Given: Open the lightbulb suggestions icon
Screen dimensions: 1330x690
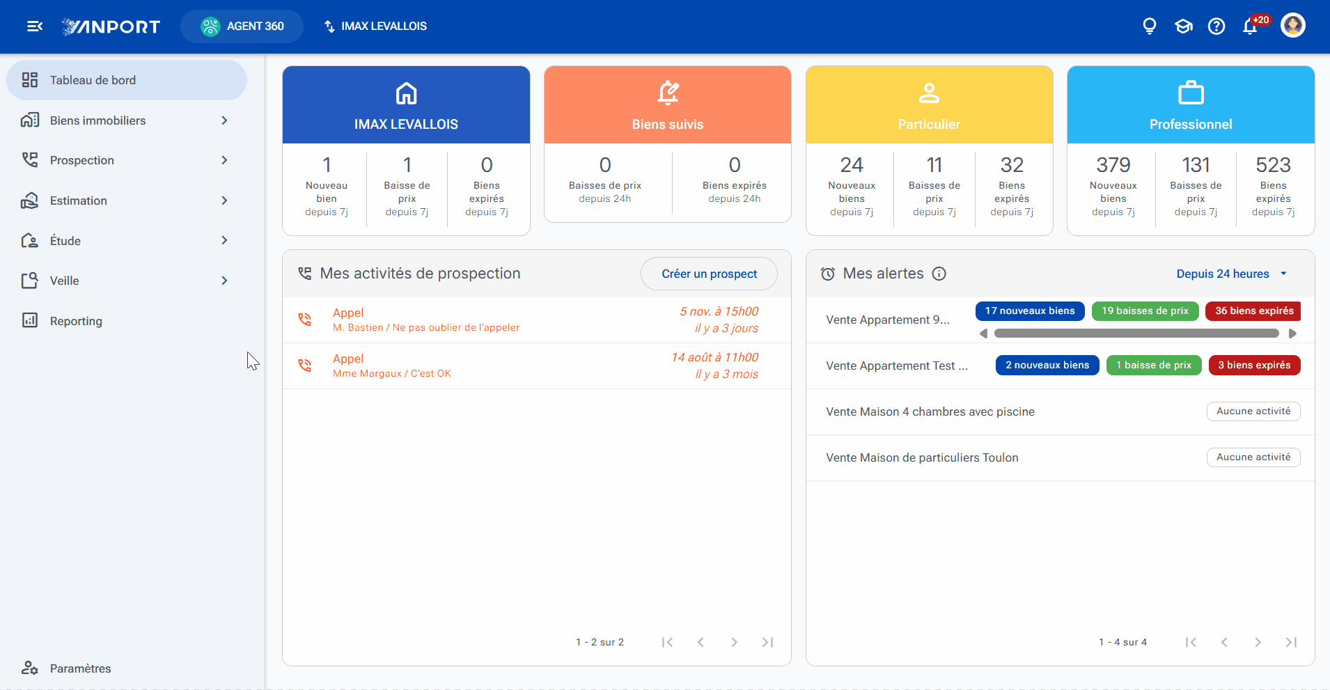Looking at the screenshot, I should 1150,26.
